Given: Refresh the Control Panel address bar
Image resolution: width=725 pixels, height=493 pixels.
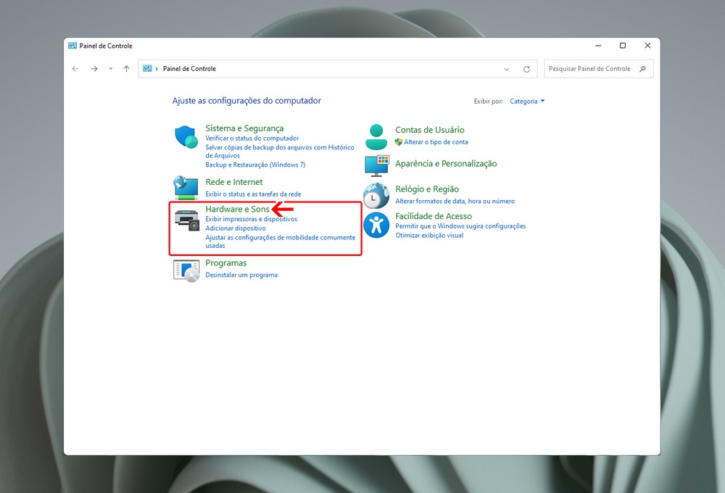Looking at the screenshot, I should point(526,69).
